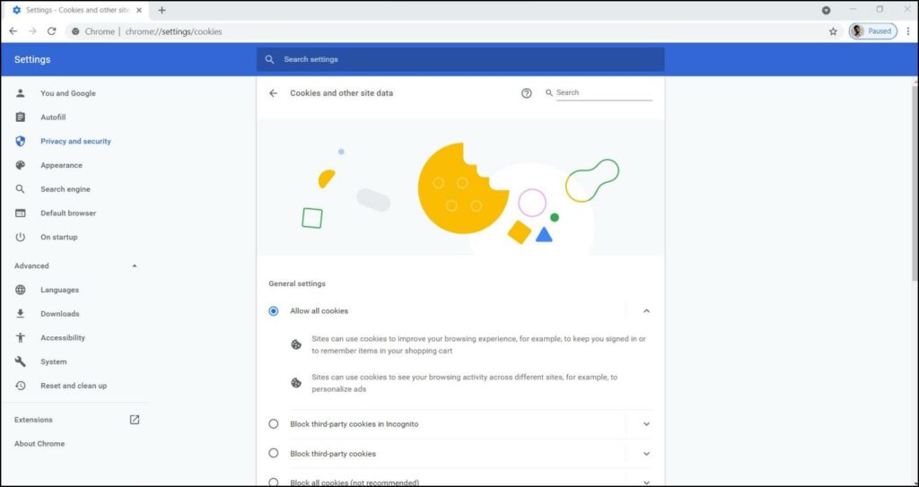Viewport: 919px width, 487px height.
Task: Expand the Block third-party cookies chevron
Action: pos(646,453)
